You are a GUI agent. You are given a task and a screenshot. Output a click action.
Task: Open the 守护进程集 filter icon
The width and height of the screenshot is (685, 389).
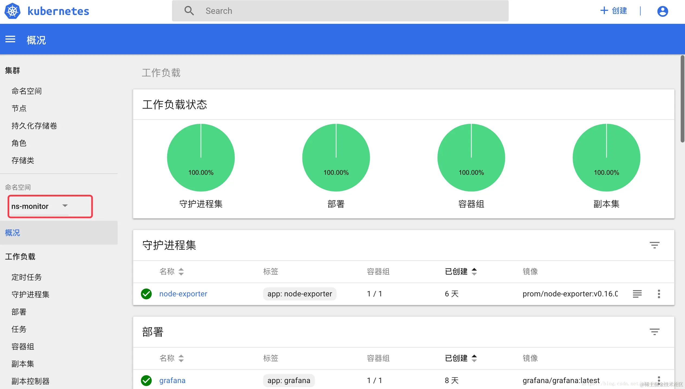click(x=654, y=245)
